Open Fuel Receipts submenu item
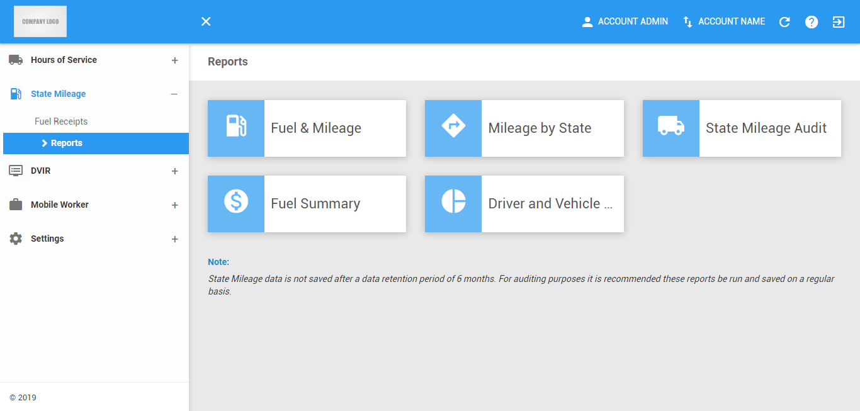860x411 pixels. click(x=61, y=121)
